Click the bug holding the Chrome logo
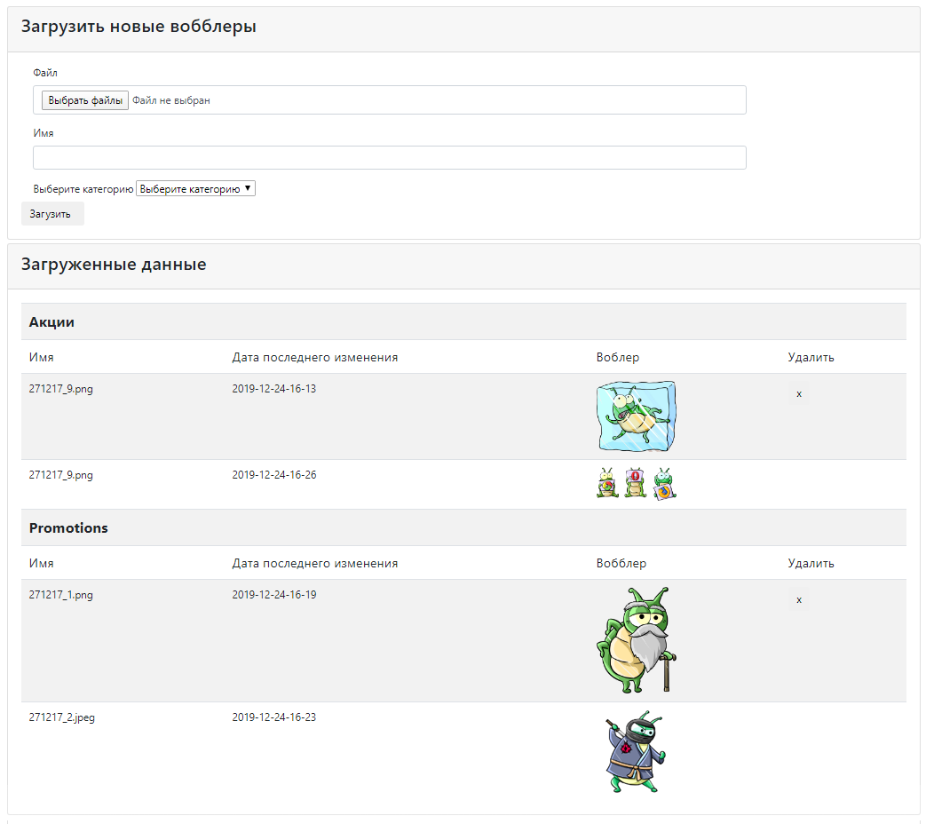Image resolution: width=926 pixels, height=824 pixels. [x=607, y=483]
